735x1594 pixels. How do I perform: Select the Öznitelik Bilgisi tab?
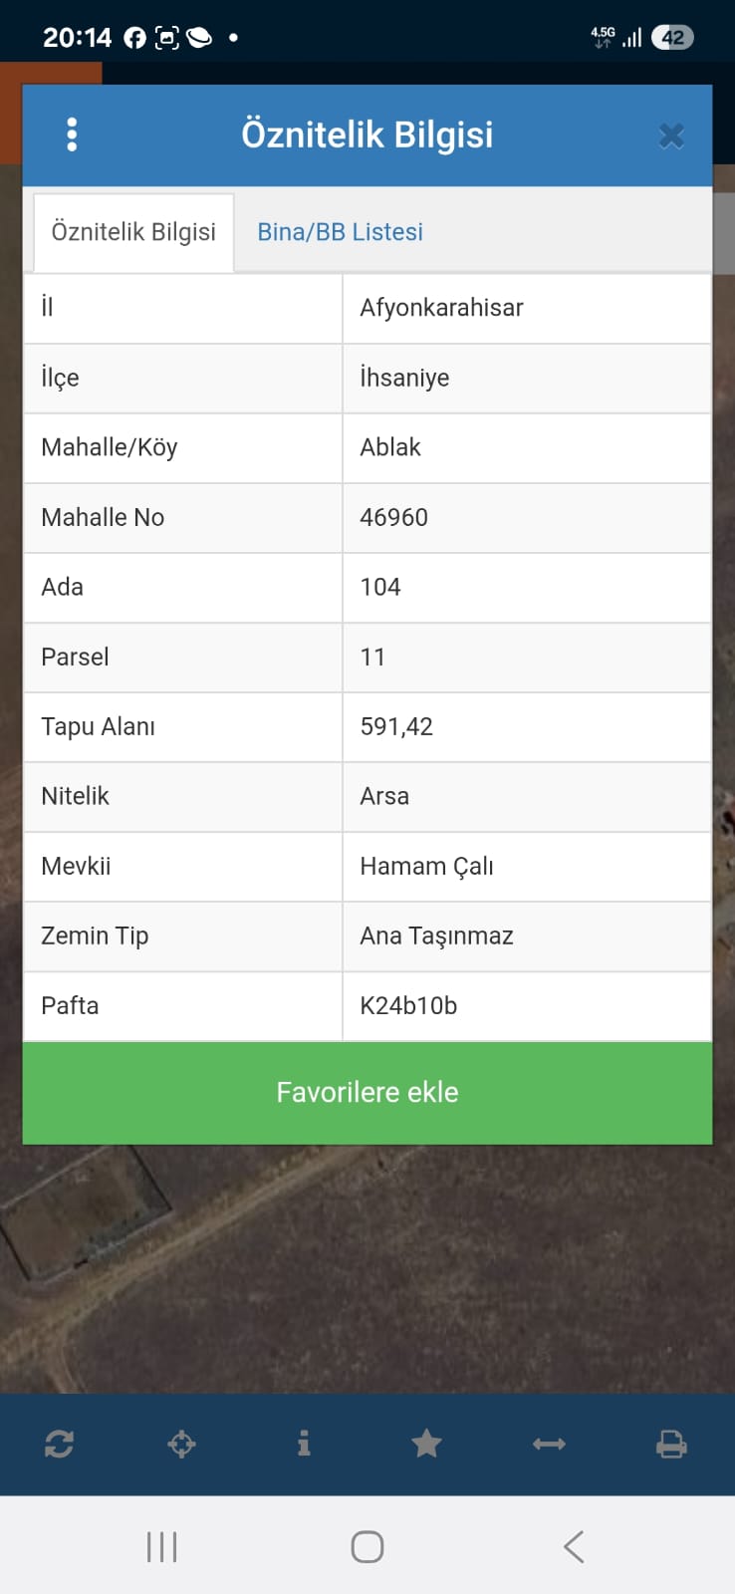[133, 232]
